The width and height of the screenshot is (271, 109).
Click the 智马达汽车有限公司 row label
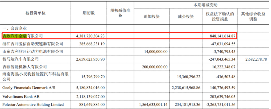(20, 59)
